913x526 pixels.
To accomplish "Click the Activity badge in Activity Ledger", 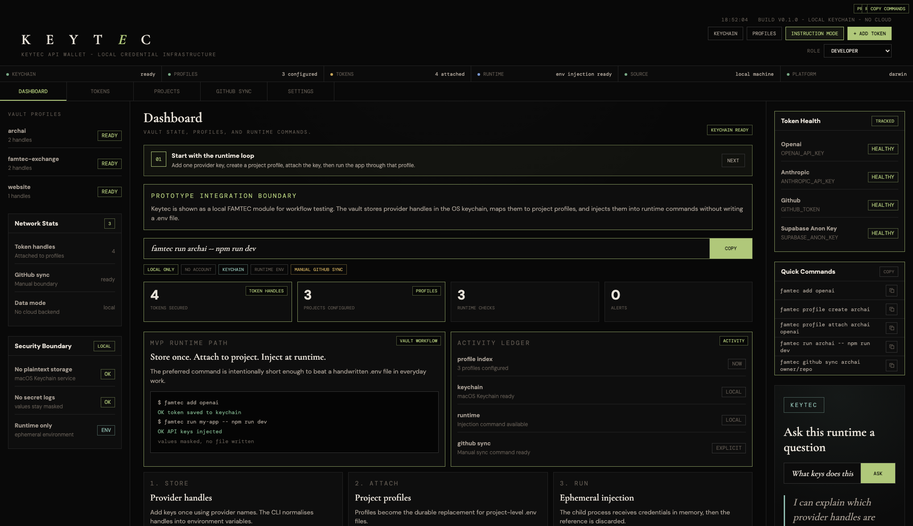I will point(734,341).
